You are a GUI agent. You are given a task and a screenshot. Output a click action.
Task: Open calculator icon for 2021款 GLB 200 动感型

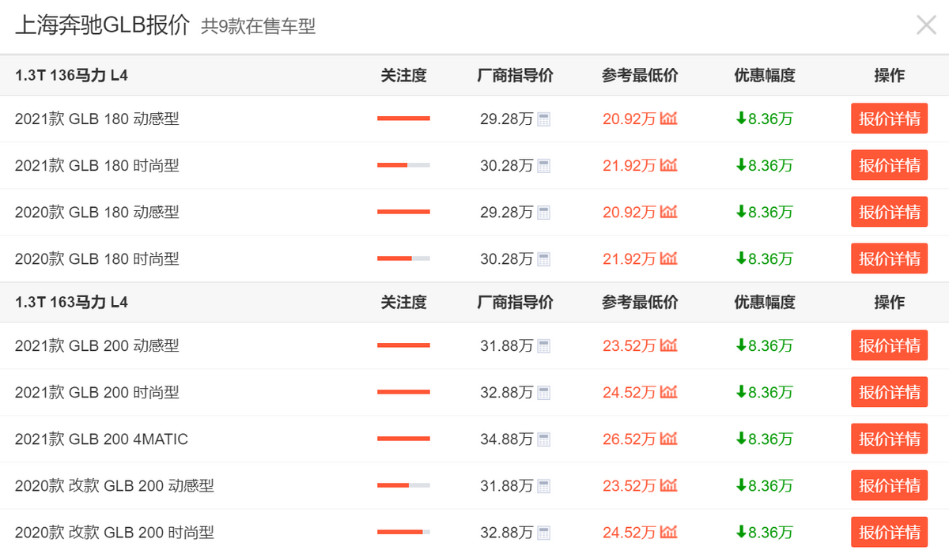pyautogui.click(x=544, y=346)
